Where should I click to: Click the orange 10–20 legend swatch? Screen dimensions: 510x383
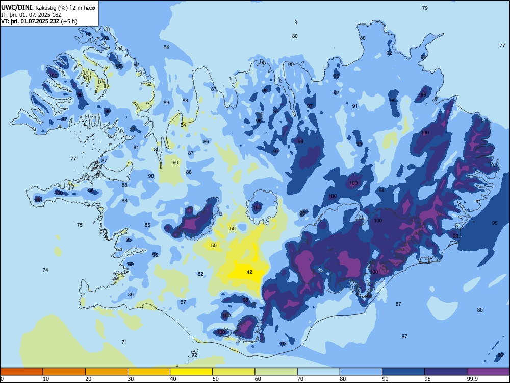click(x=64, y=372)
